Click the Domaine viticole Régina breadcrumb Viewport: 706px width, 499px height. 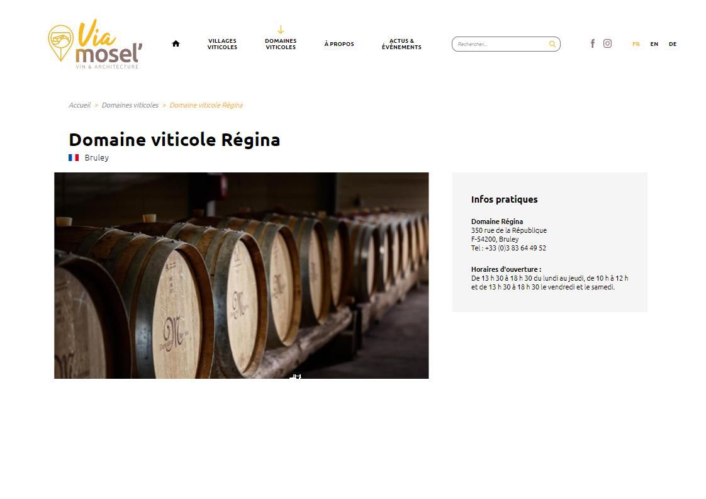(206, 105)
